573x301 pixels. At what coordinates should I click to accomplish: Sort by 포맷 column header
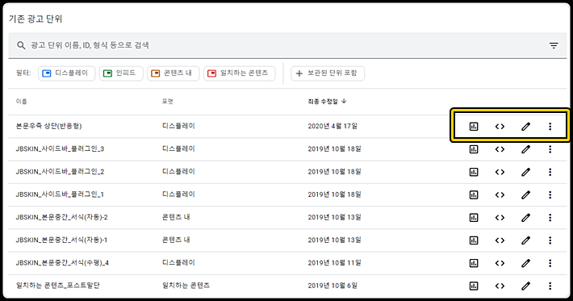[167, 101]
